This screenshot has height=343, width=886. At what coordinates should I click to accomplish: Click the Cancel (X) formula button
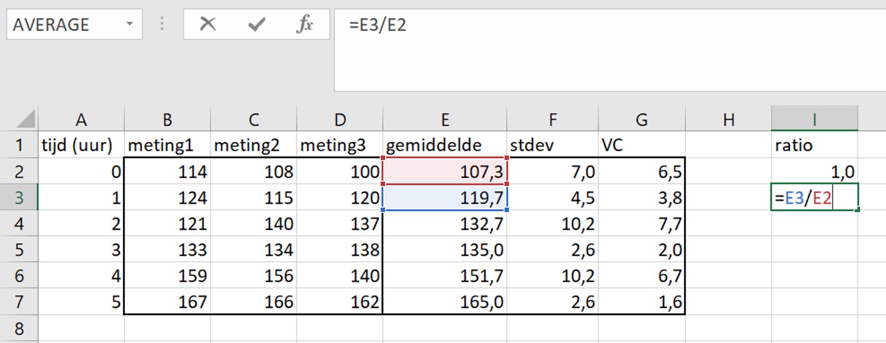[207, 24]
